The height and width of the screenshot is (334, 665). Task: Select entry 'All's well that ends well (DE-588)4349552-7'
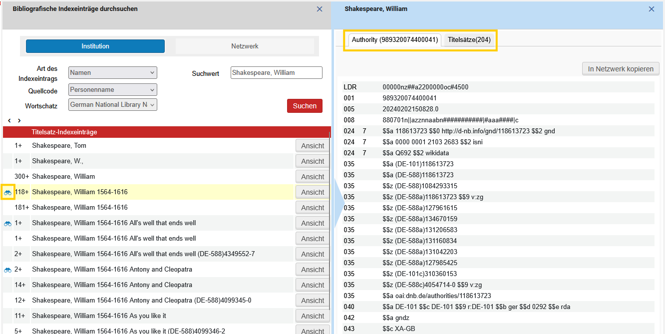[x=143, y=254]
